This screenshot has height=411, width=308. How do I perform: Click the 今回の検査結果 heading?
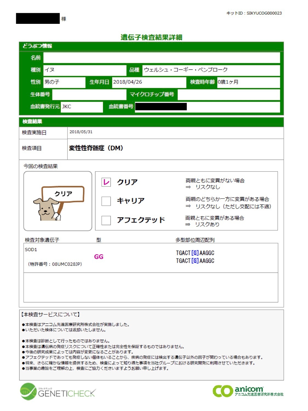tap(41, 166)
